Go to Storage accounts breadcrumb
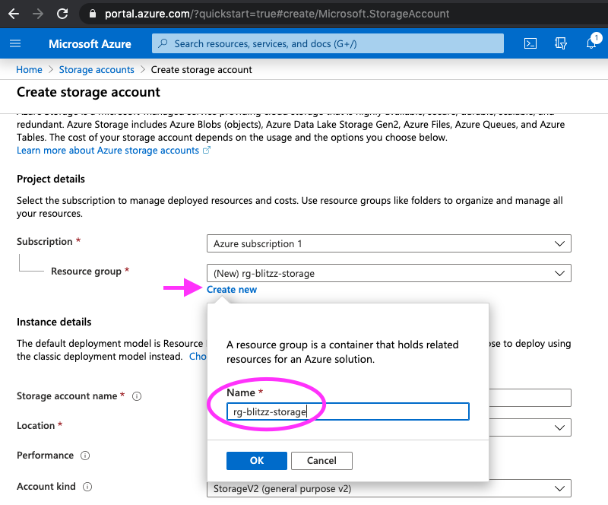This screenshot has width=608, height=505. tap(97, 70)
